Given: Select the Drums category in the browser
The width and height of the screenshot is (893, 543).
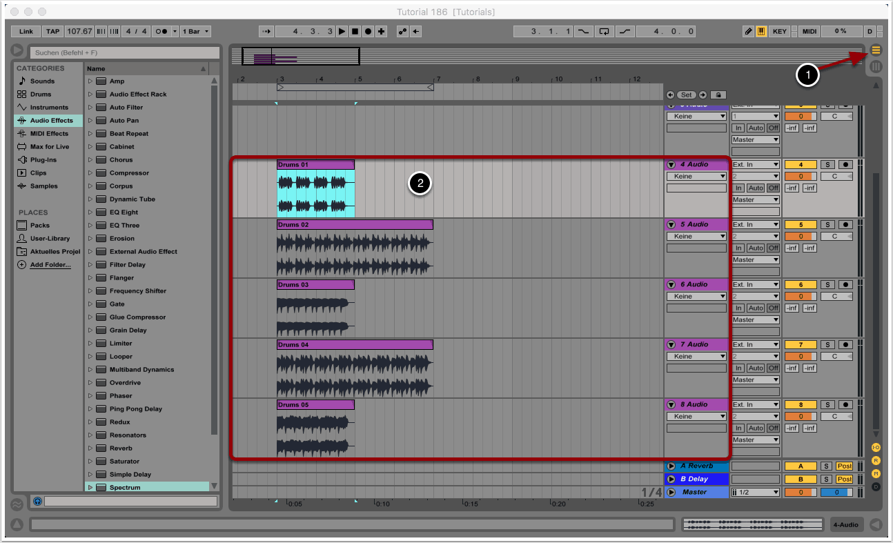Looking at the screenshot, I should click(40, 95).
